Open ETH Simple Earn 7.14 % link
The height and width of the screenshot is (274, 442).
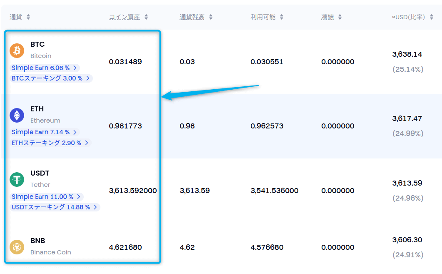[45, 132]
